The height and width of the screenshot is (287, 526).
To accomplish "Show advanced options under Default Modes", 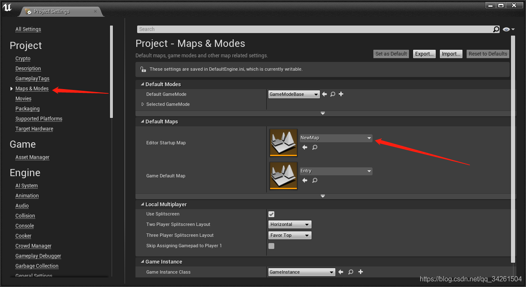I will [322, 113].
